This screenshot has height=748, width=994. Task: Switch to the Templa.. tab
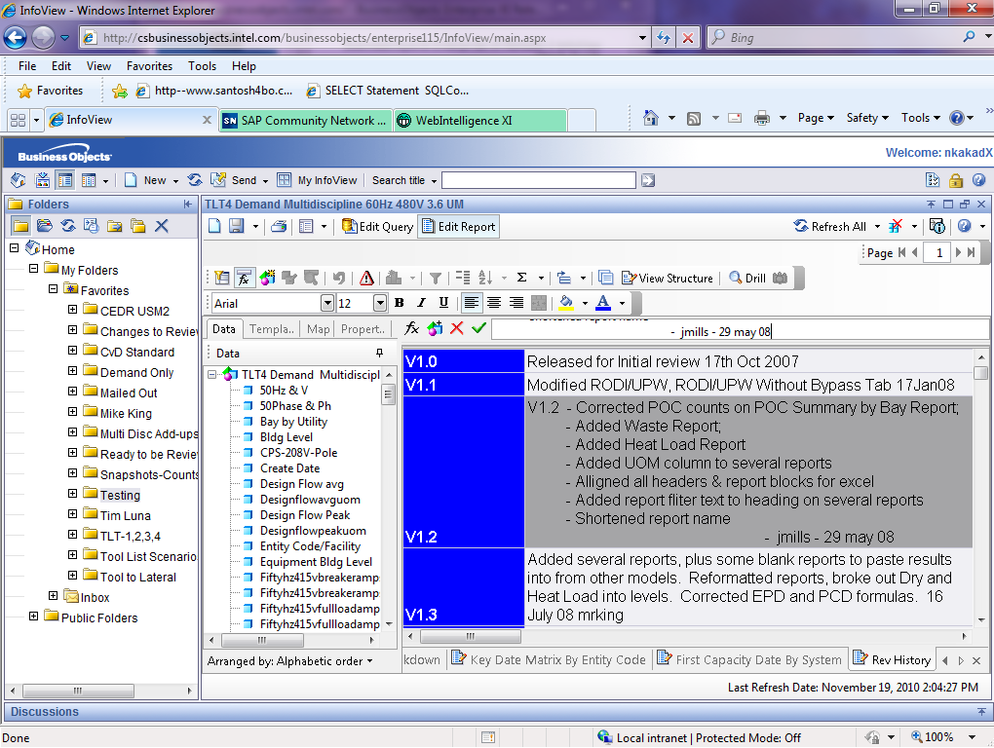click(x=271, y=329)
